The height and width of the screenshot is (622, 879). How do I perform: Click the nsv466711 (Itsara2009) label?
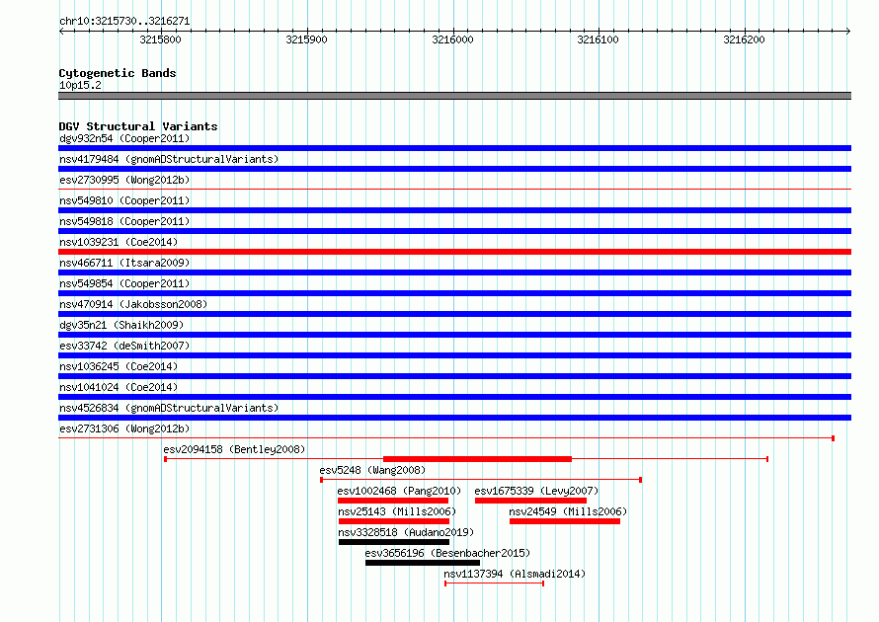(x=124, y=263)
